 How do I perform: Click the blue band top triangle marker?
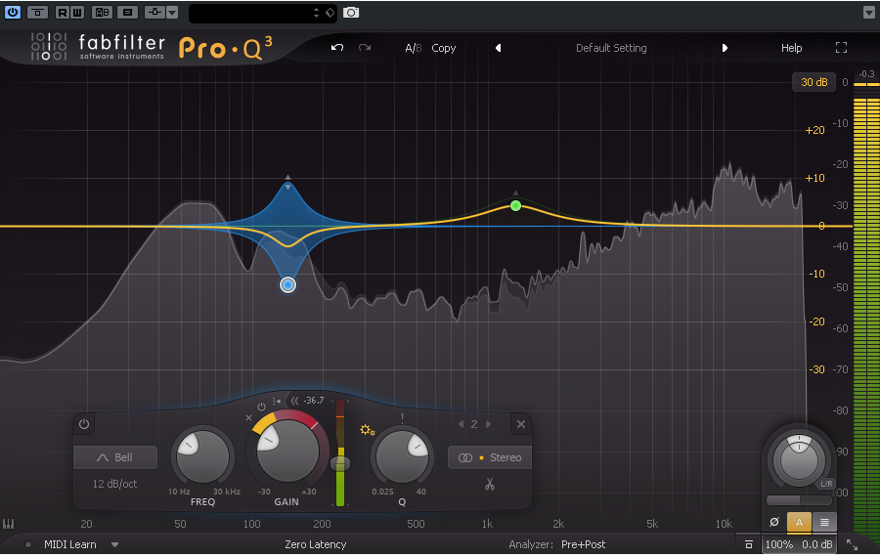pyautogui.click(x=287, y=177)
